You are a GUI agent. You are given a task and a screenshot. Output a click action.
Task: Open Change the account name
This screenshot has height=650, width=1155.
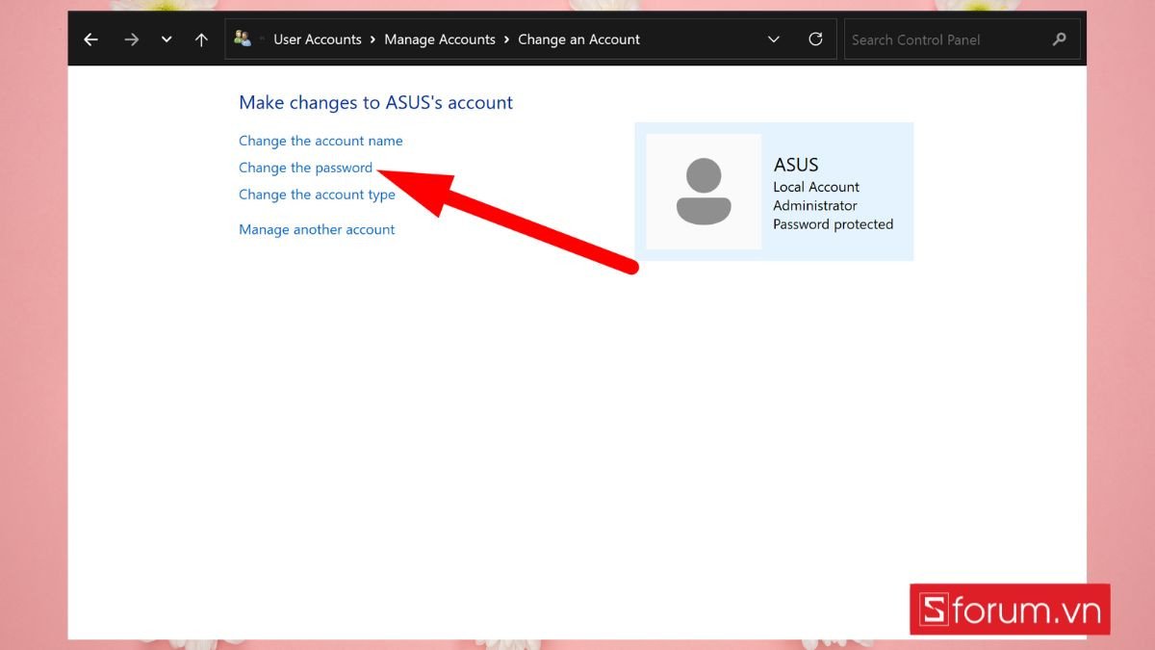click(x=321, y=141)
